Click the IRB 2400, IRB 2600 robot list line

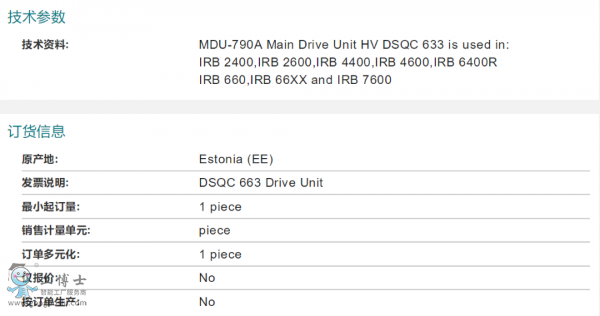click(x=348, y=63)
